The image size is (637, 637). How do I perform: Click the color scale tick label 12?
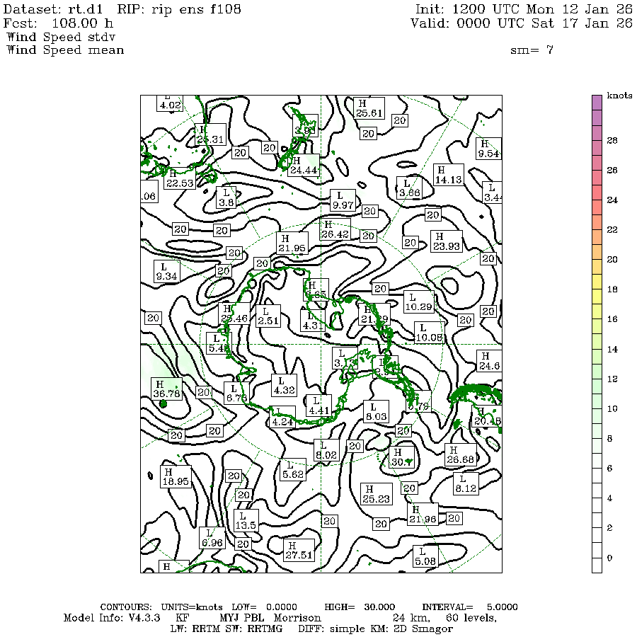click(x=612, y=379)
